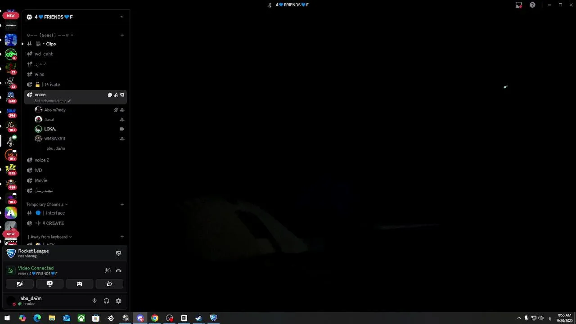Click Set a channel status link

50,101
